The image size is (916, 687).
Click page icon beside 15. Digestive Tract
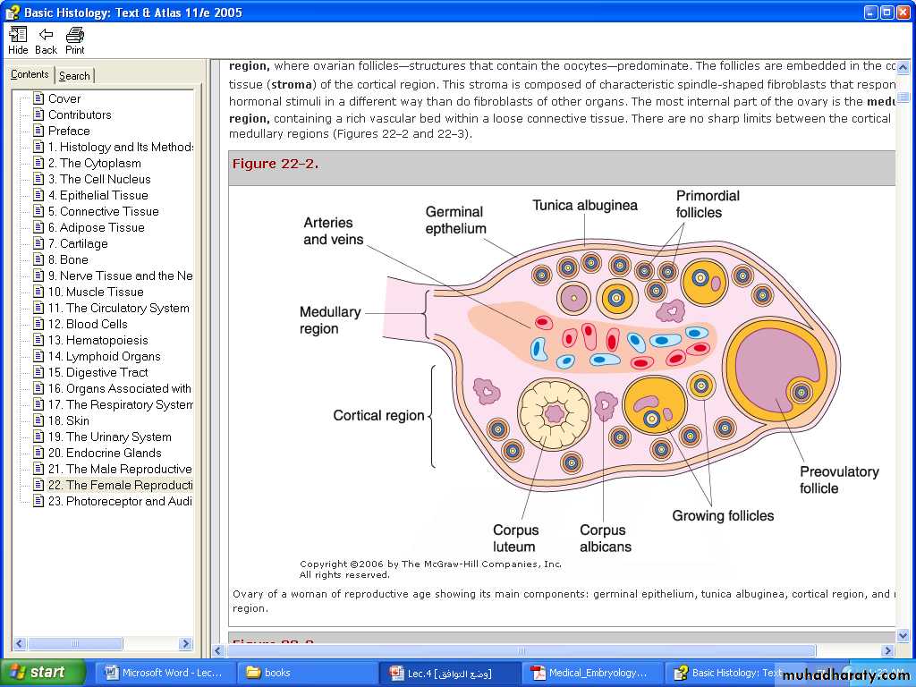coord(38,372)
